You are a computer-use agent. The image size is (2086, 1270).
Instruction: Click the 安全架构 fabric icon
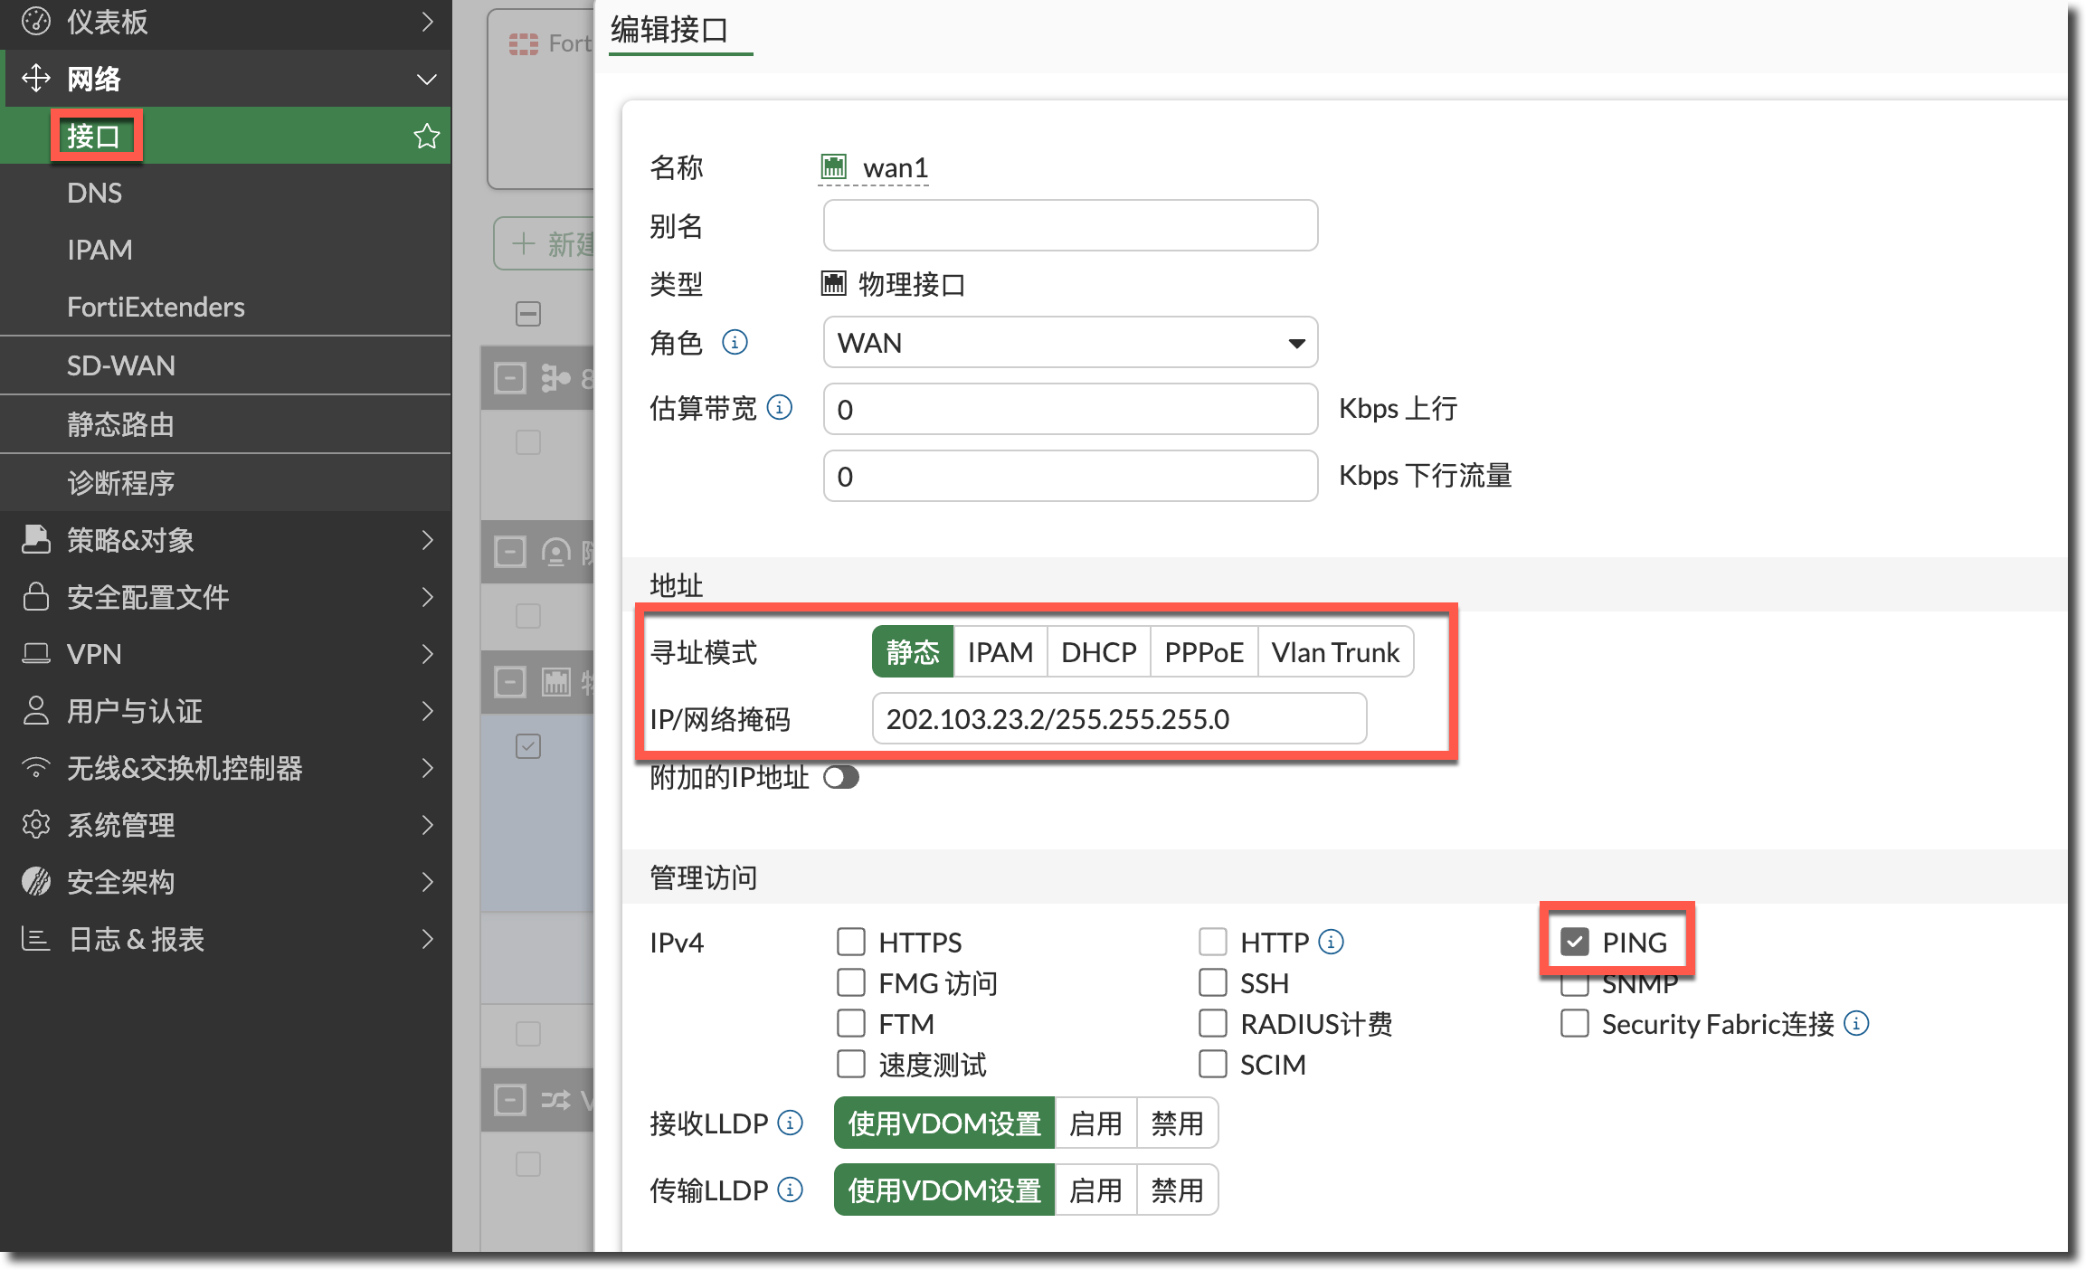[x=36, y=881]
